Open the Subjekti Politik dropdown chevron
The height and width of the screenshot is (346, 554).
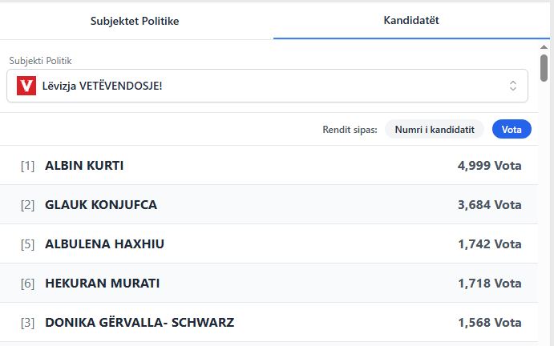513,85
